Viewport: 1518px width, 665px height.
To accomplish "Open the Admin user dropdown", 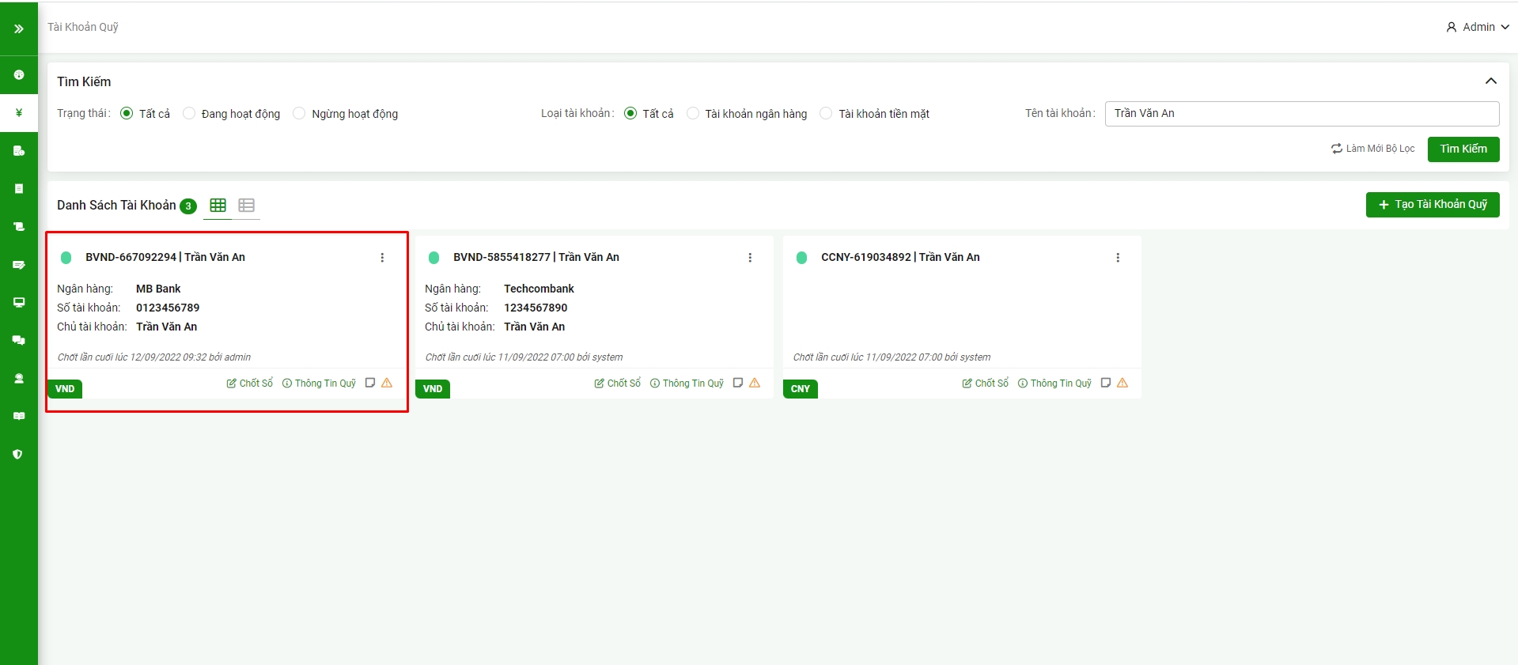I will pyautogui.click(x=1477, y=27).
